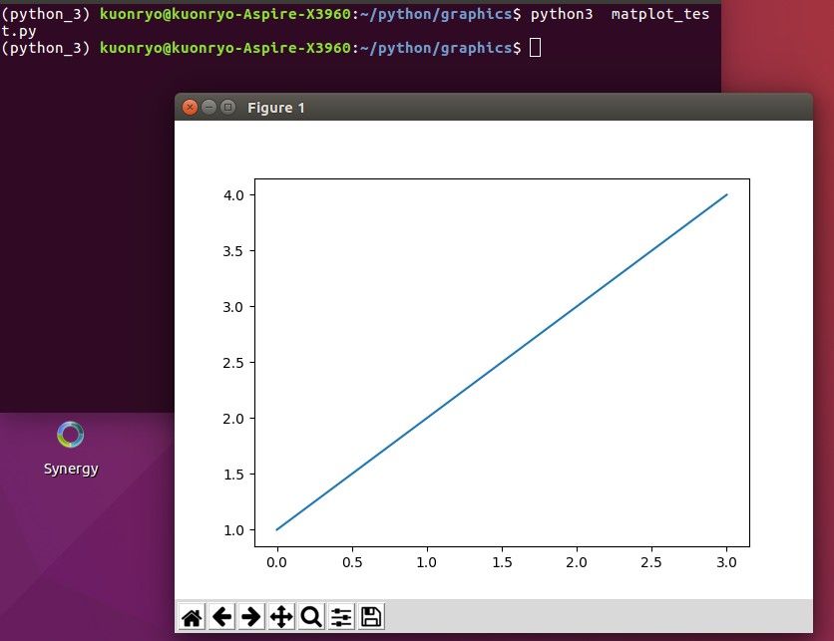
Task: Activate the Pan axes tool
Action: (281, 617)
